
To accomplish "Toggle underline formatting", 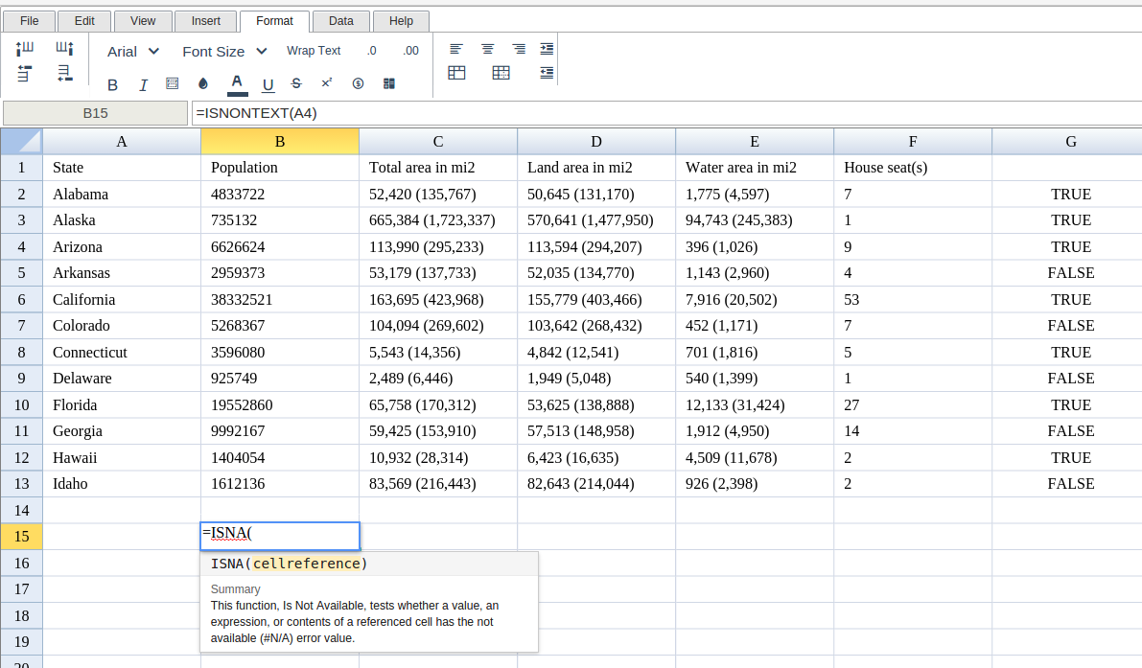I will 268,84.
